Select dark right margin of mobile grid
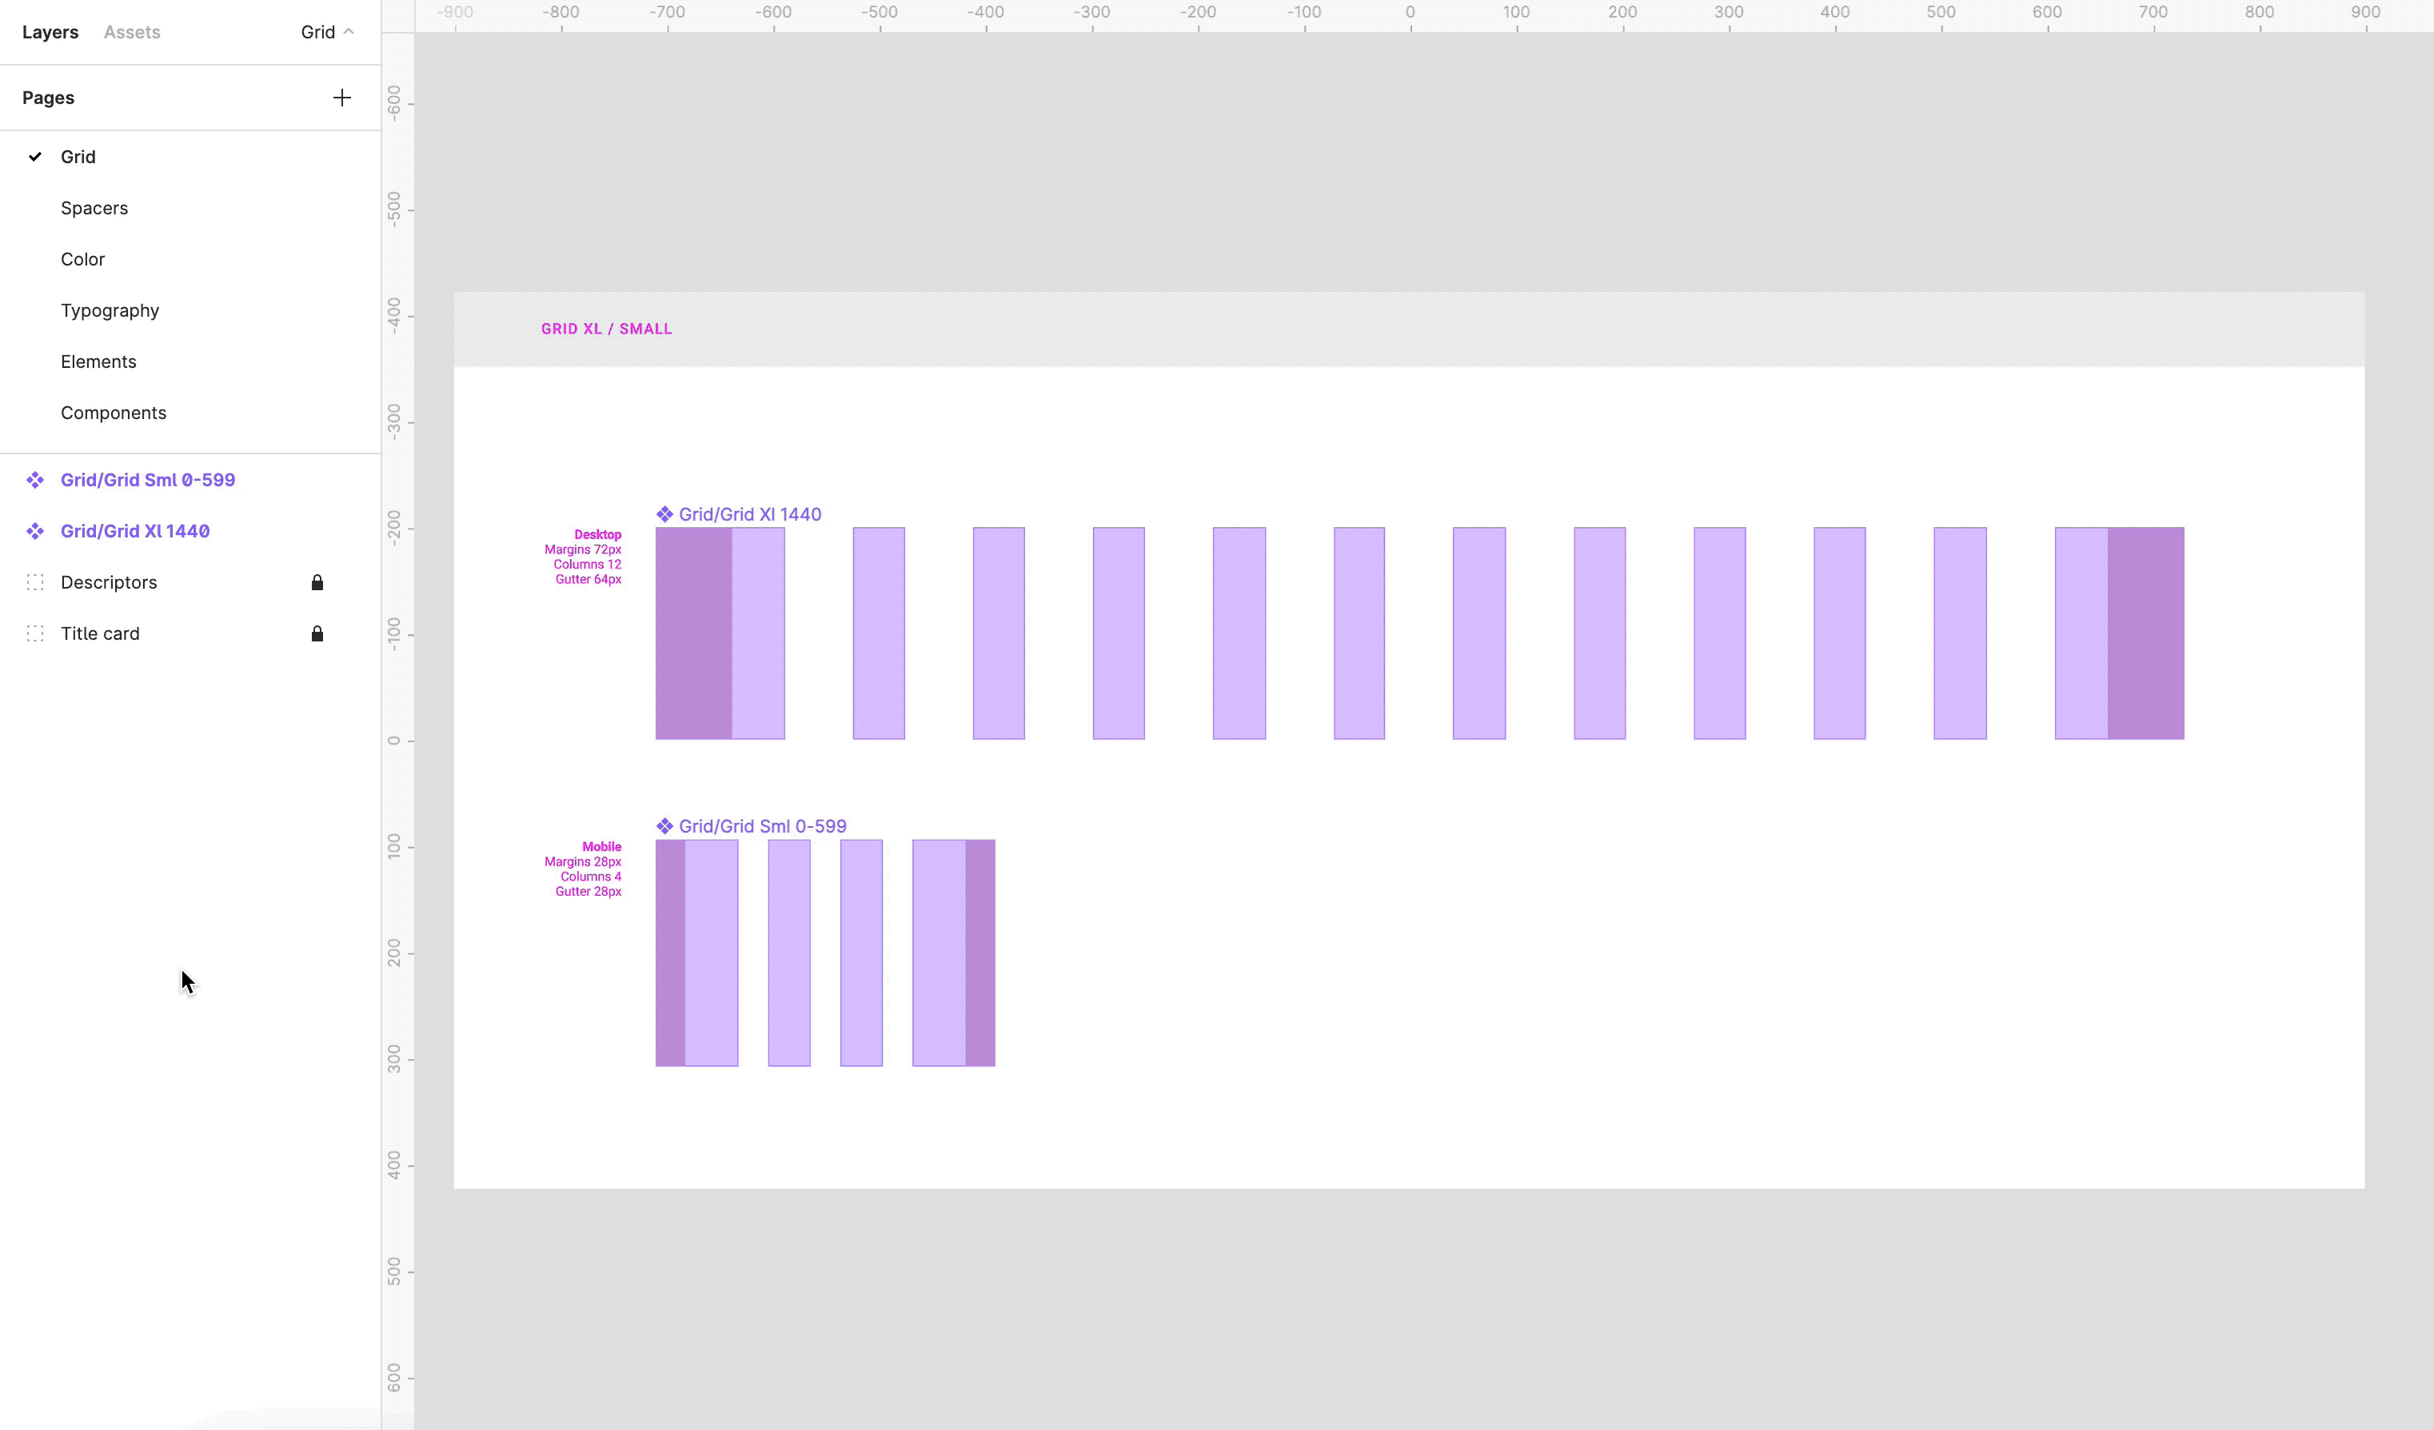 click(980, 953)
